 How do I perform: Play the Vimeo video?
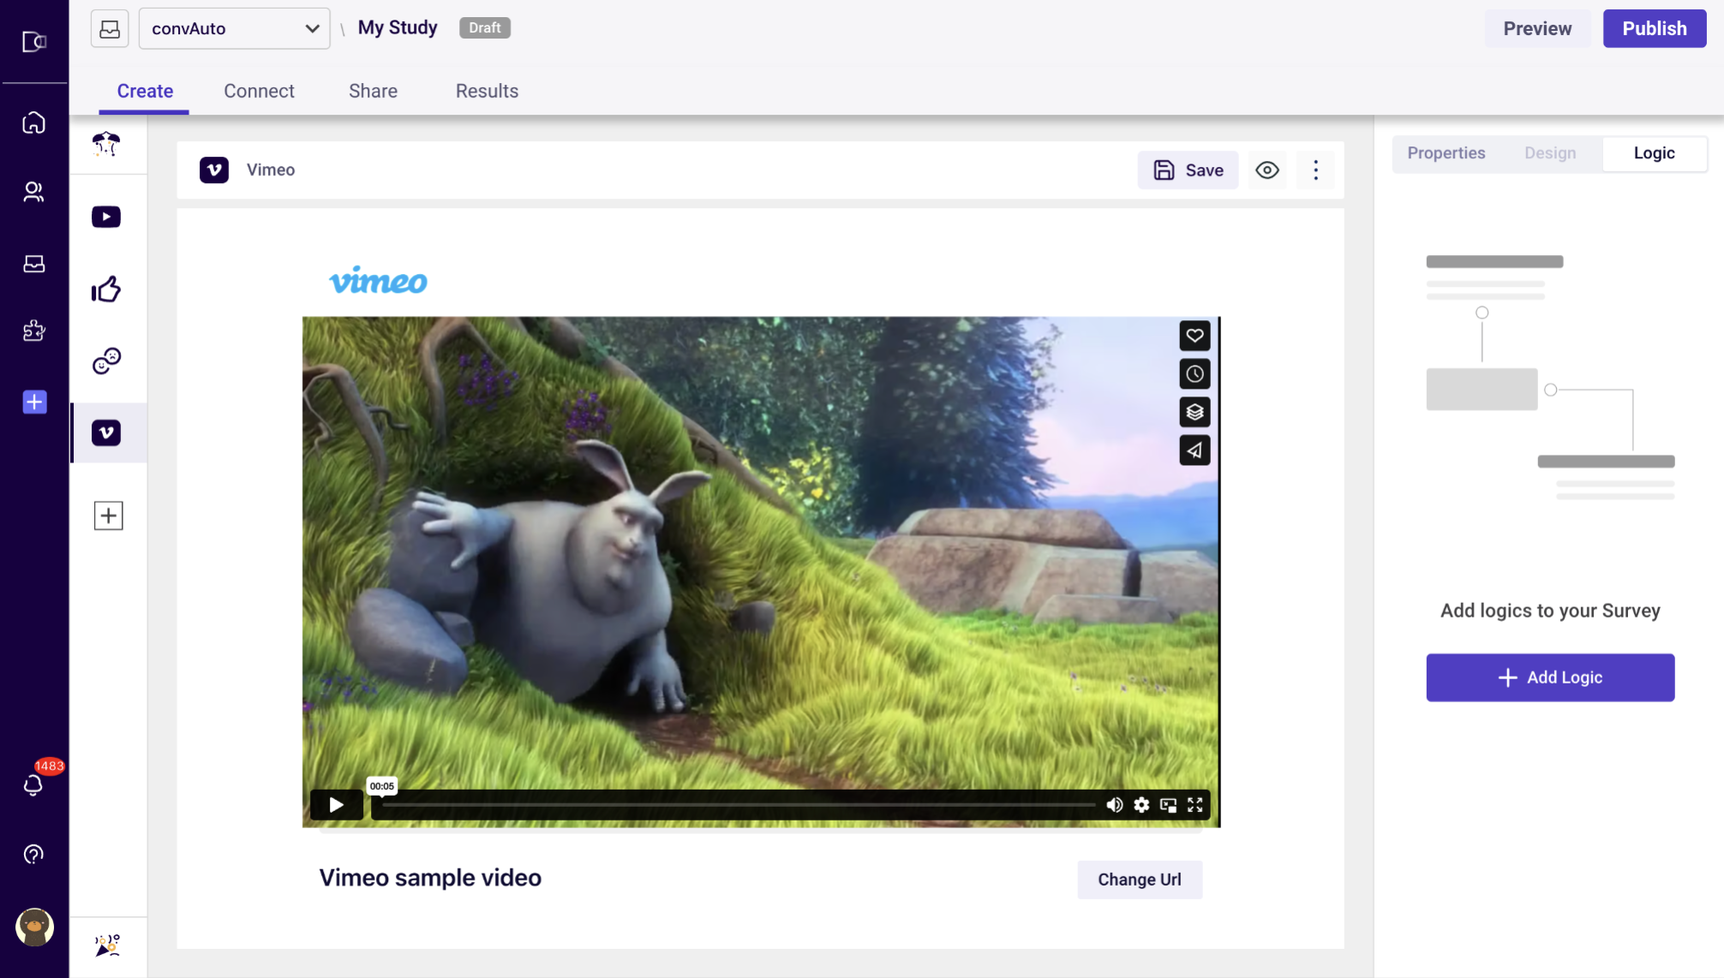point(337,805)
